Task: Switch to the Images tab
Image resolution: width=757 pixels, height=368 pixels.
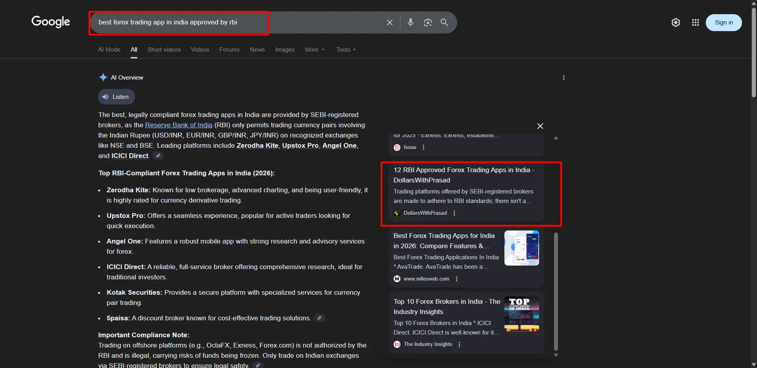Action: coord(285,50)
